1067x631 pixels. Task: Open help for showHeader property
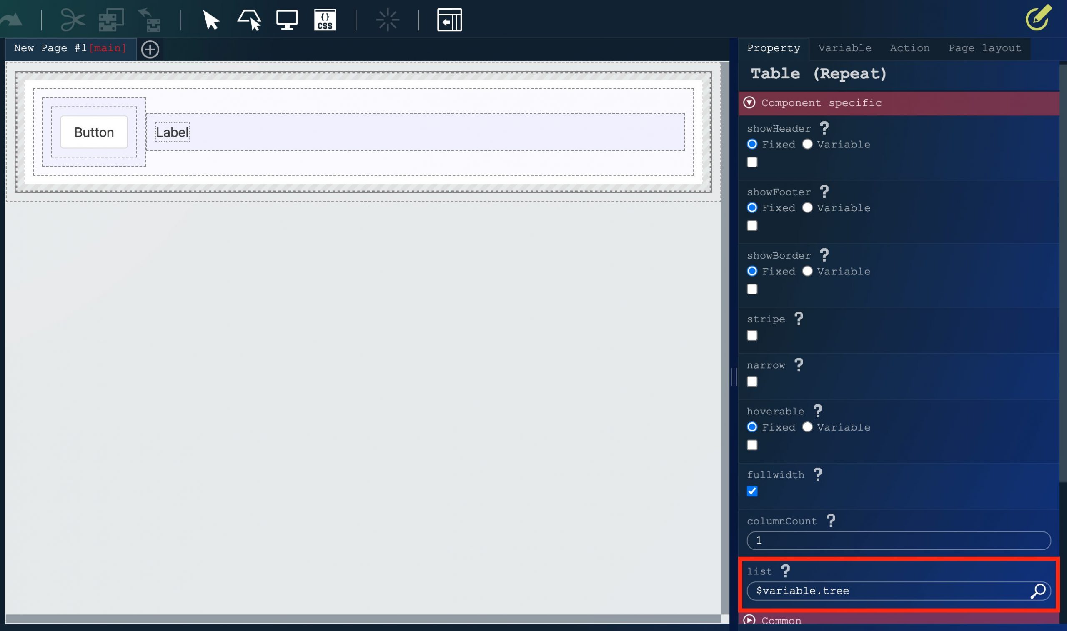pos(824,128)
